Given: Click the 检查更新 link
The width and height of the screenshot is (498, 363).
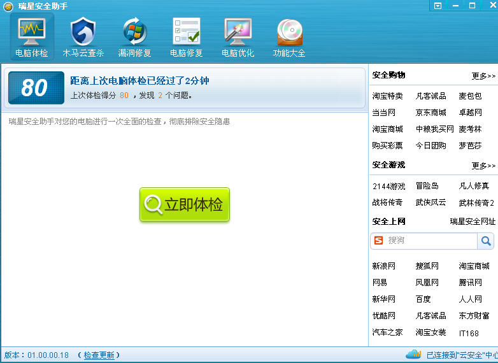Looking at the screenshot, I should click(x=99, y=355).
